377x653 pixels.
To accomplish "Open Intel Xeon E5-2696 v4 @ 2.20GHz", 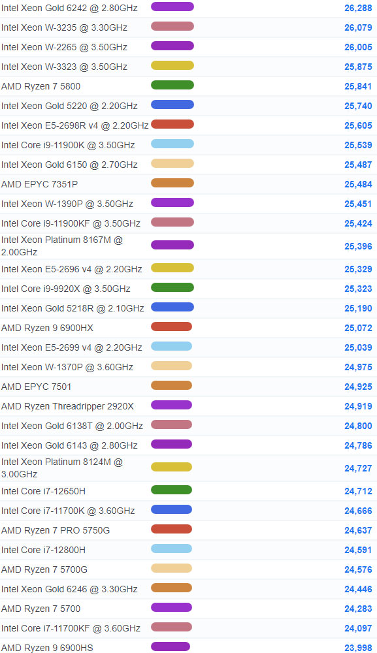I will tap(72, 269).
